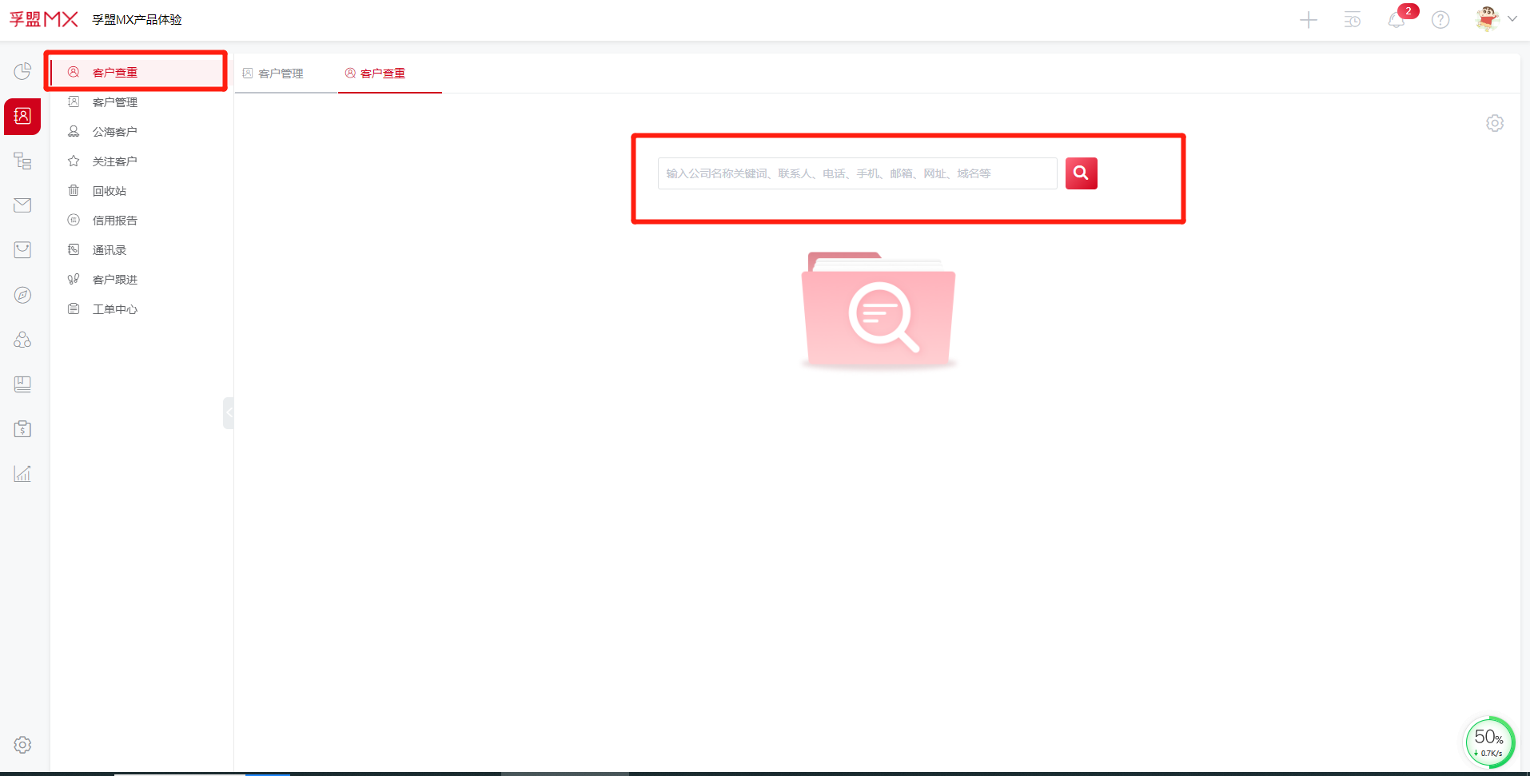Image resolution: width=1530 pixels, height=776 pixels.
Task: Click the company keyword search input field
Action: (857, 173)
